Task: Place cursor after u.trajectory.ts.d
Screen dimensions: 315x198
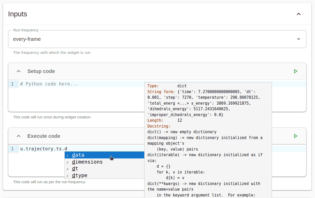Action: pos(67,149)
